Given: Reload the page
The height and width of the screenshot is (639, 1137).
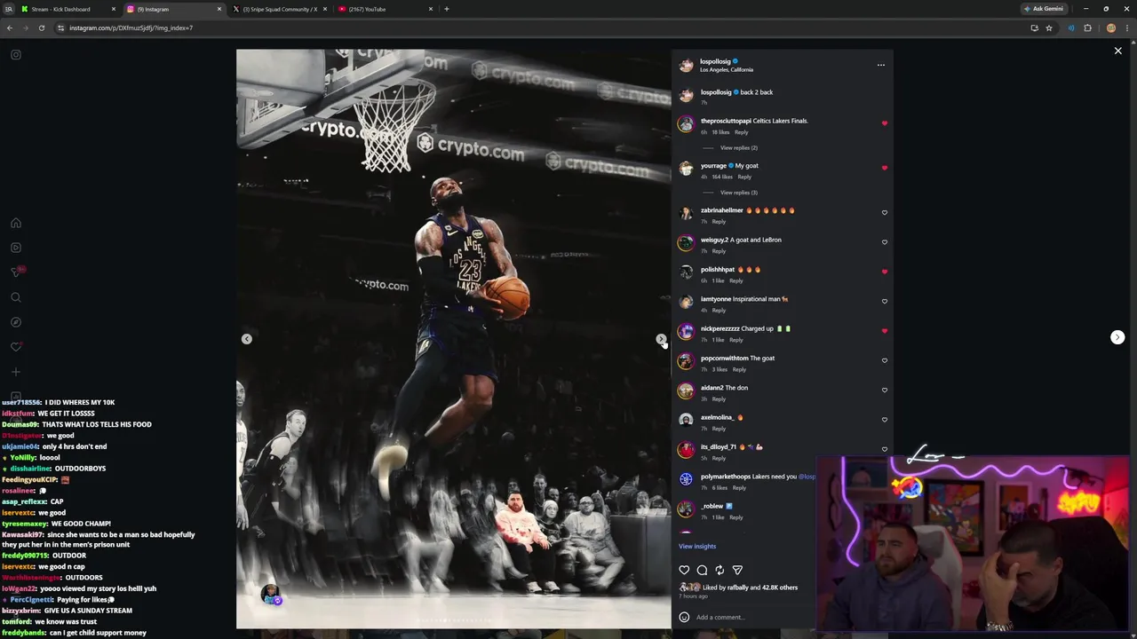Looking at the screenshot, I should 41,28.
